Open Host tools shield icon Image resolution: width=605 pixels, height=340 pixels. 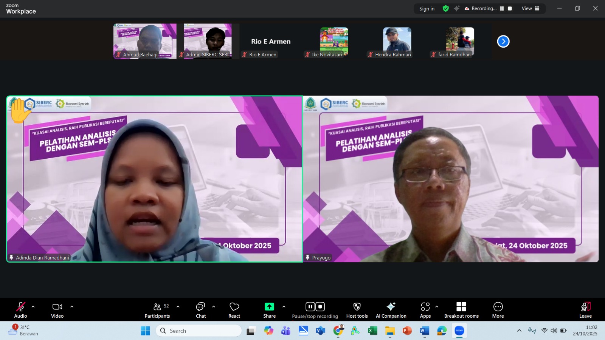coord(357,310)
